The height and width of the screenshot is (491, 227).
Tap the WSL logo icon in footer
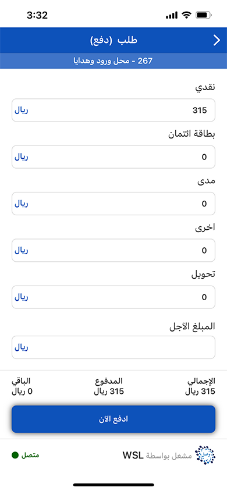[205, 455]
